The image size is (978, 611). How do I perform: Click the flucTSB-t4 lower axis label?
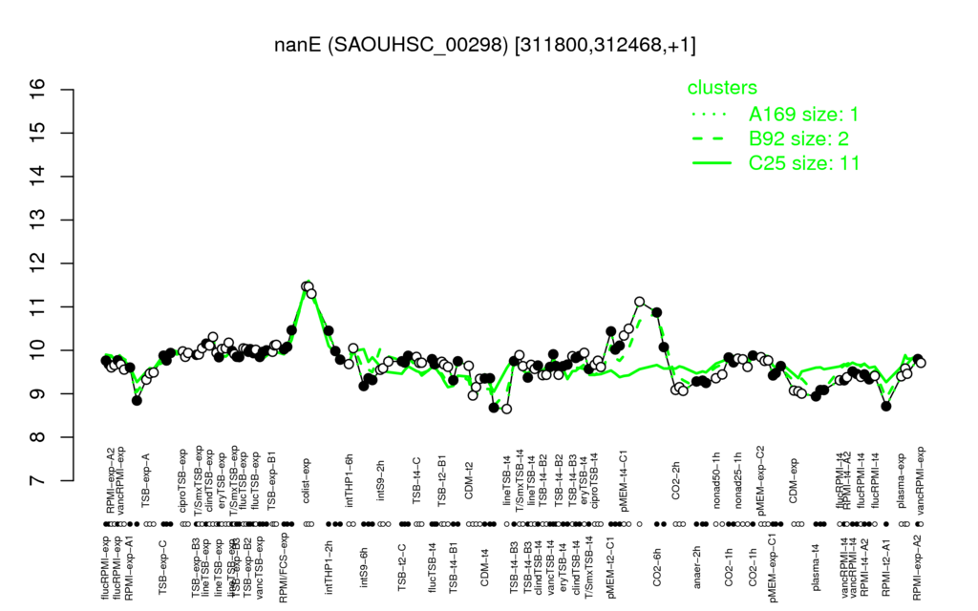pyautogui.click(x=433, y=566)
